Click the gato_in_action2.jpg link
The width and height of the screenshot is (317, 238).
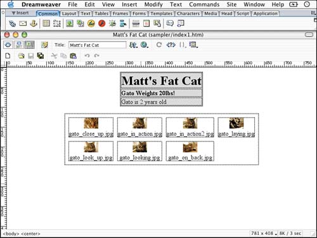coord(190,134)
